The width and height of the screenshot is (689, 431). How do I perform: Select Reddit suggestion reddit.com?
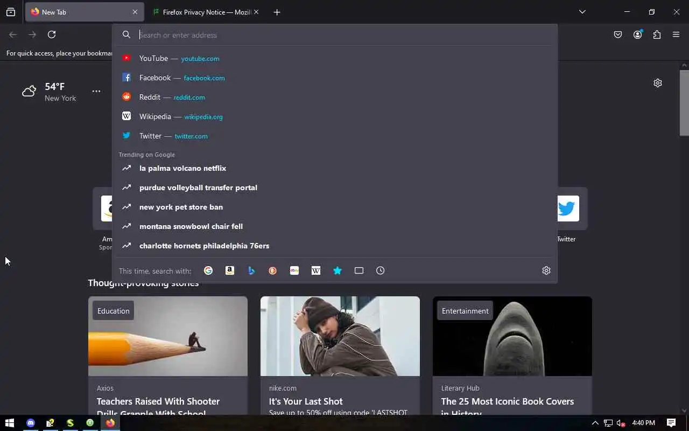(335, 97)
